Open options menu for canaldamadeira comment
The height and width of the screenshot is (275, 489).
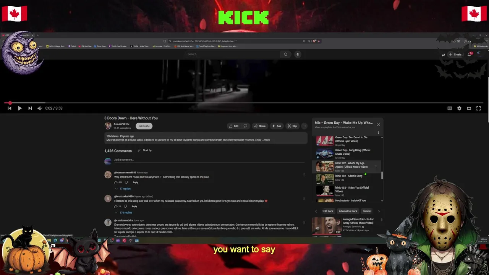304,222
